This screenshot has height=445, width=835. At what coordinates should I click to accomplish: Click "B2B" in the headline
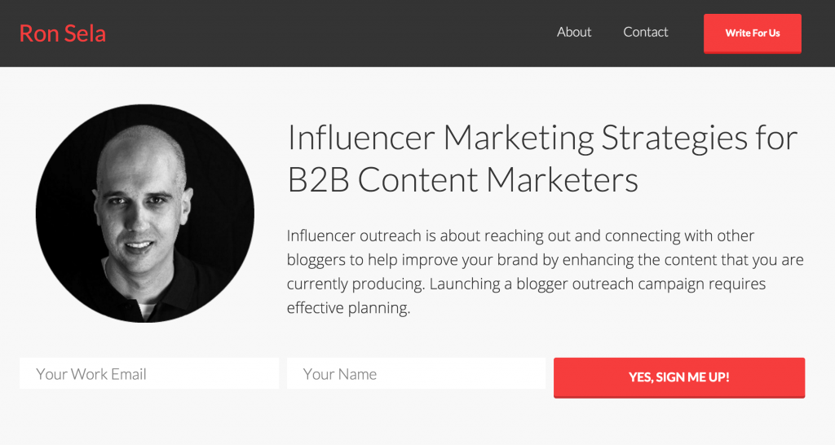coord(318,180)
